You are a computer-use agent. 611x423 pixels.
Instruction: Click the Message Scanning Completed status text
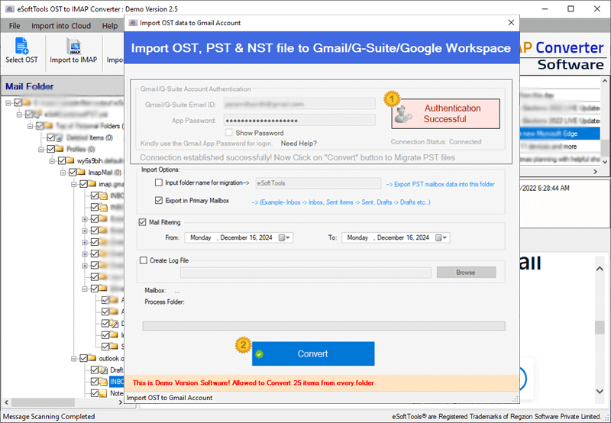tap(49, 416)
